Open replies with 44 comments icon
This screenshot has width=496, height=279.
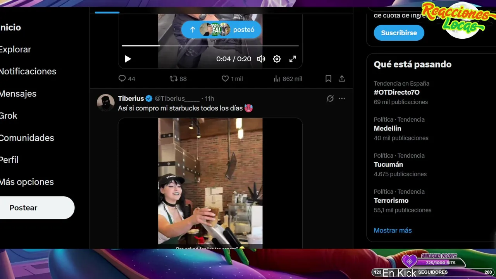(122, 79)
